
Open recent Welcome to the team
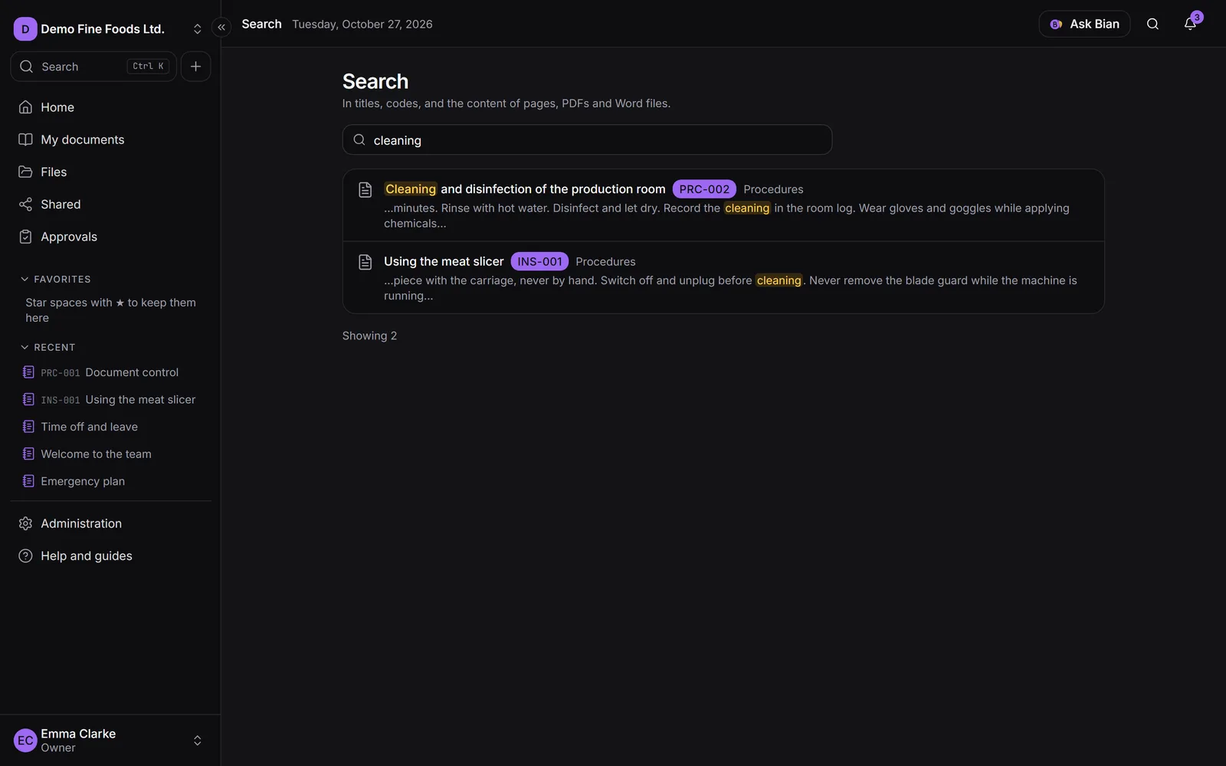[x=110, y=454]
